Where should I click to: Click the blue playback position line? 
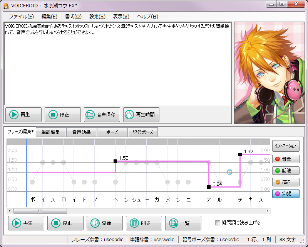tap(27, 173)
